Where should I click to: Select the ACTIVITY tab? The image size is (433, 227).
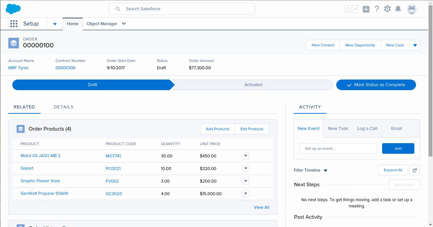click(x=310, y=107)
